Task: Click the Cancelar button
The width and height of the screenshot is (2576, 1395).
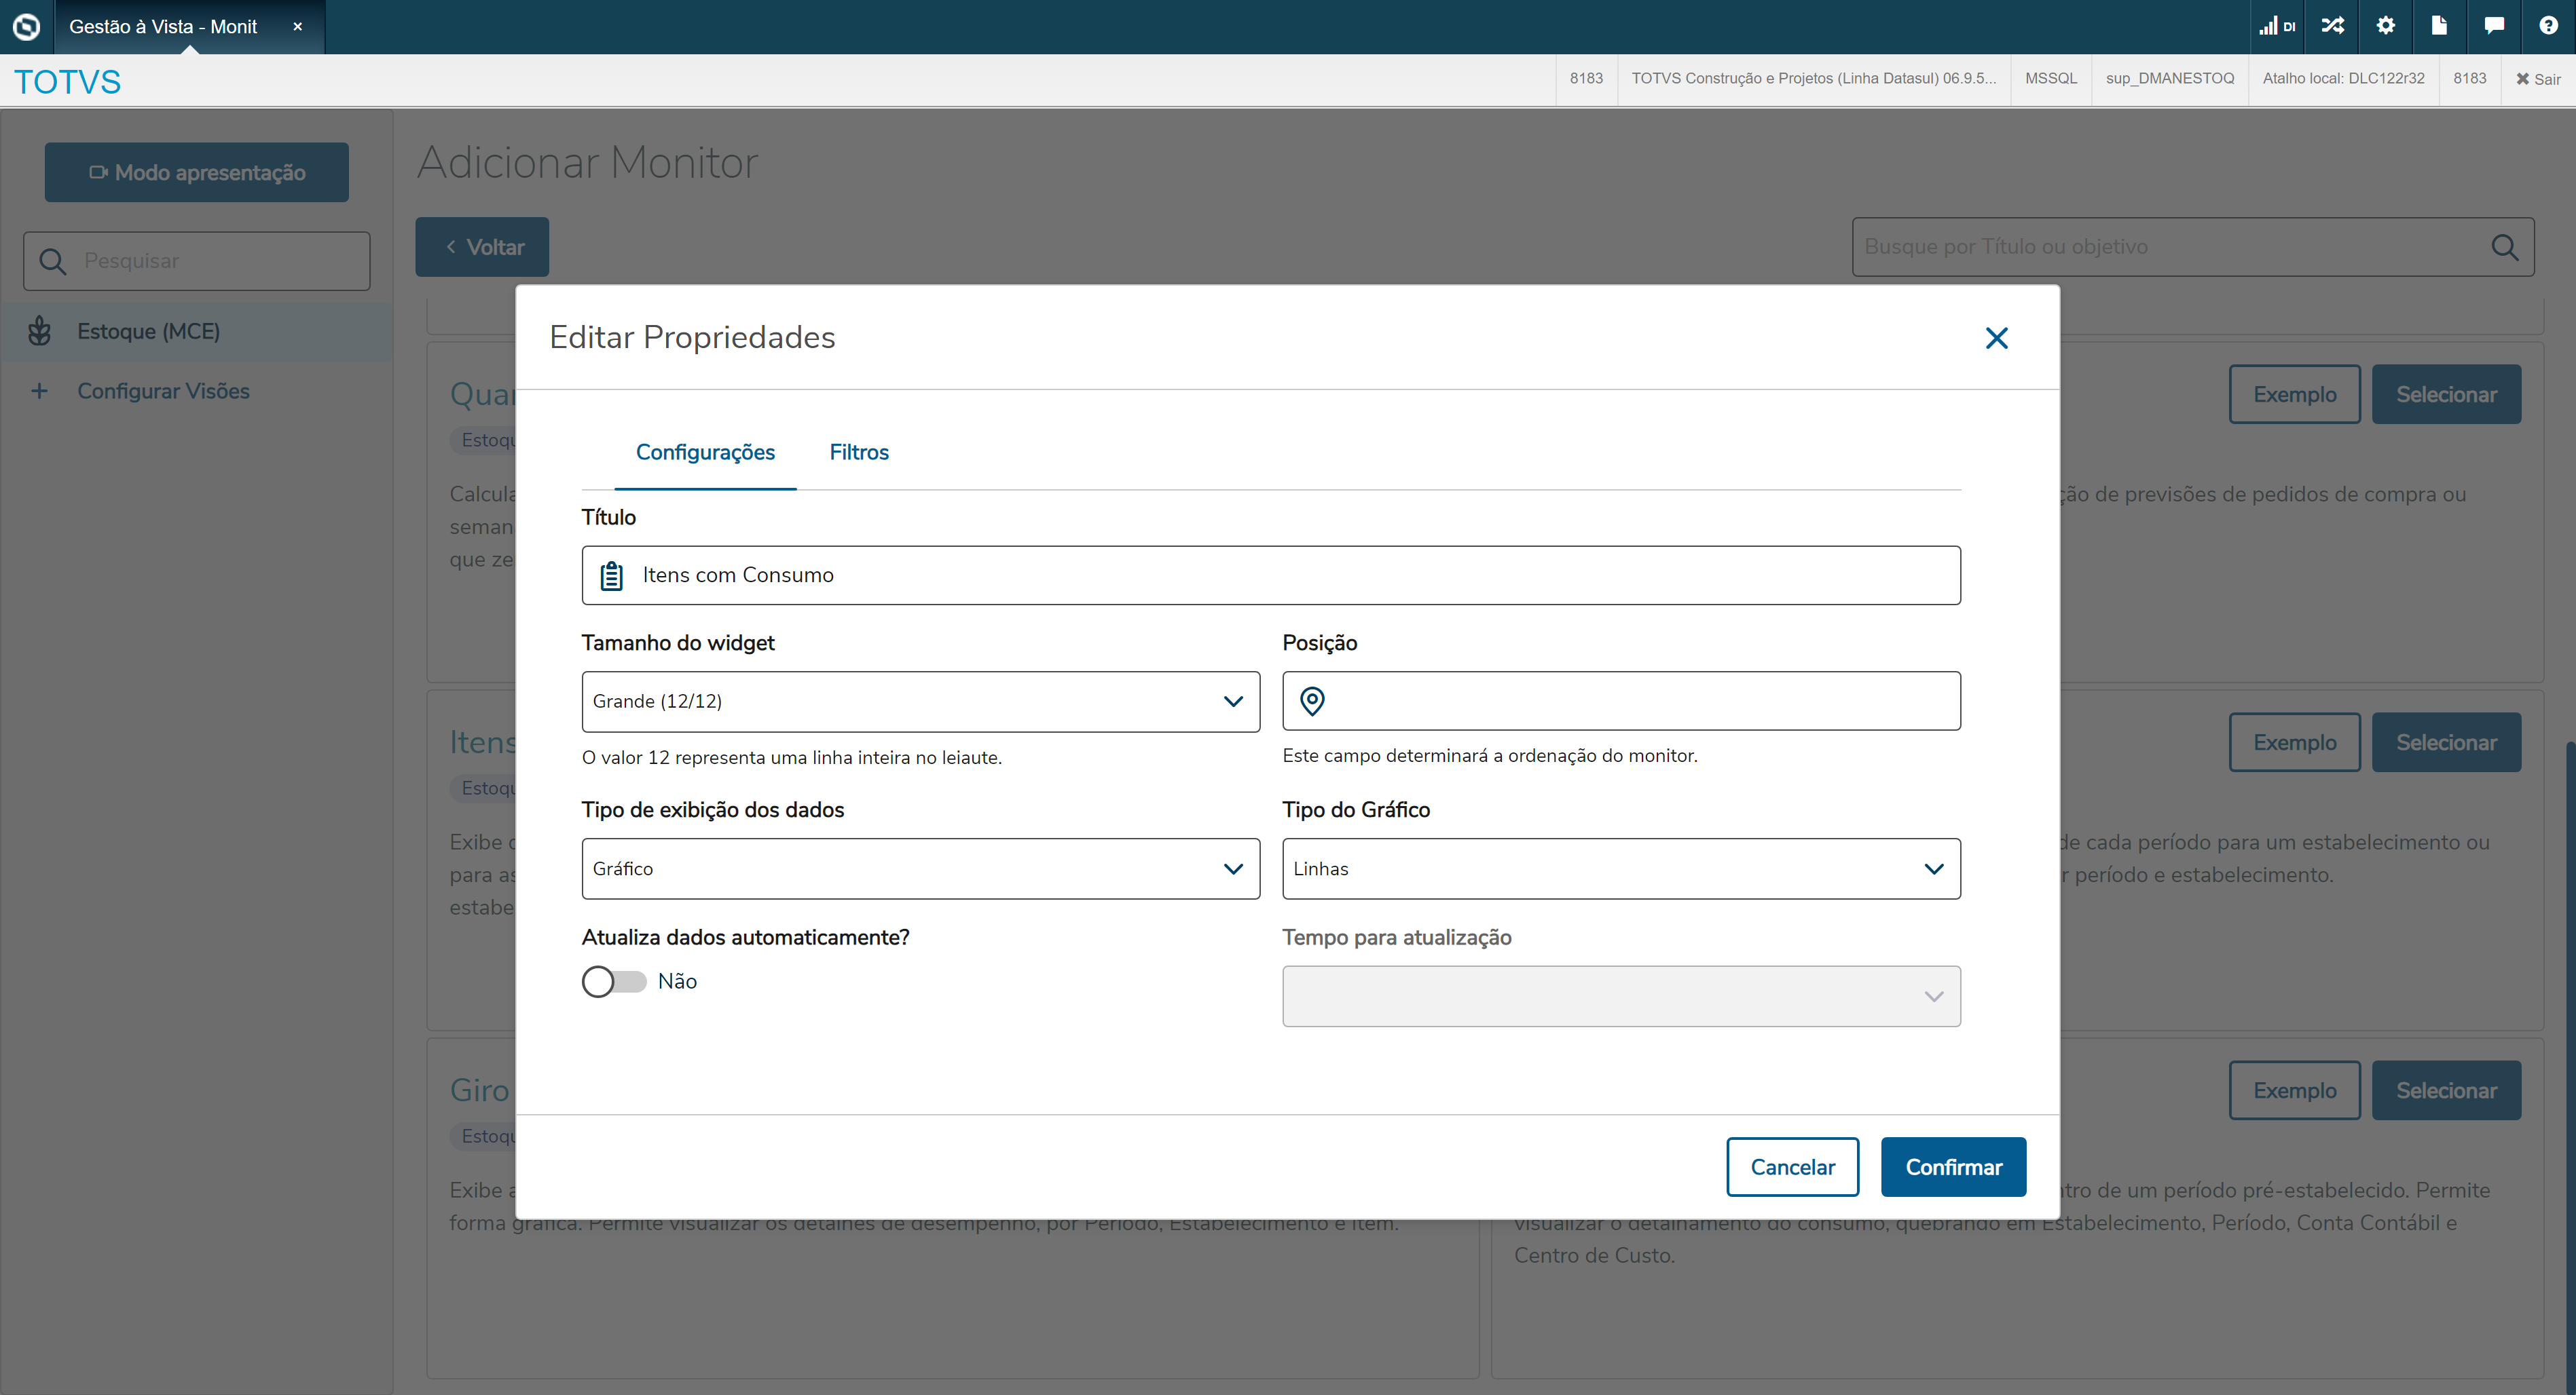Action: click(1791, 1167)
